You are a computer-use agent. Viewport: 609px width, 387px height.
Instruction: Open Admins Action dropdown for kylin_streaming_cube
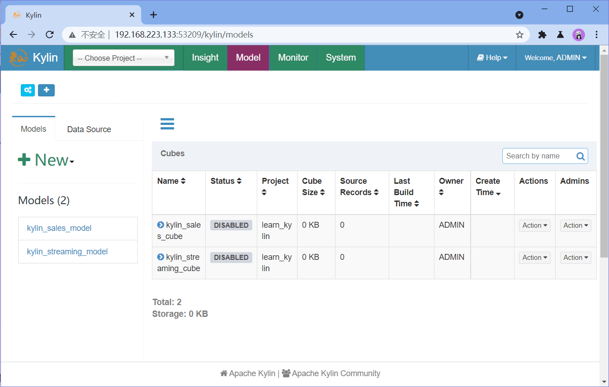click(576, 258)
